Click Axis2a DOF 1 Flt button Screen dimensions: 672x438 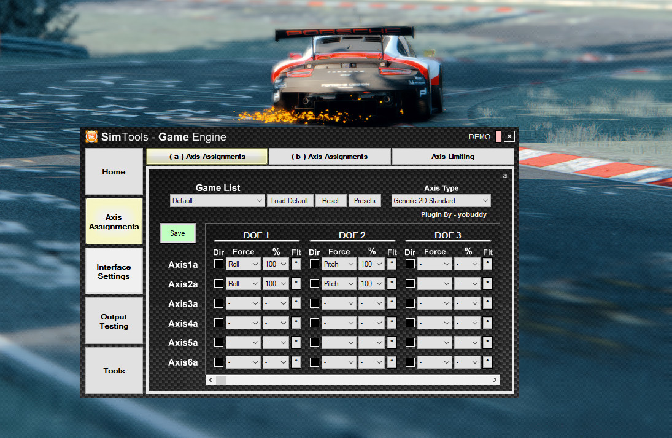pyautogui.click(x=296, y=284)
